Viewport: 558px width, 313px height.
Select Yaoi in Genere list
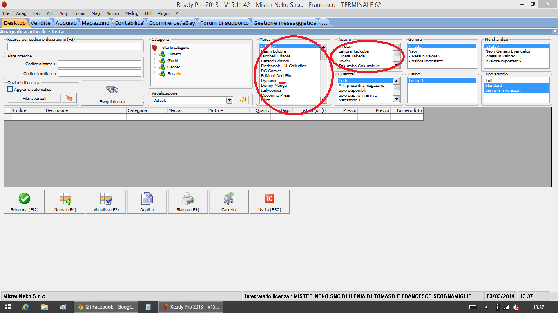(x=413, y=51)
